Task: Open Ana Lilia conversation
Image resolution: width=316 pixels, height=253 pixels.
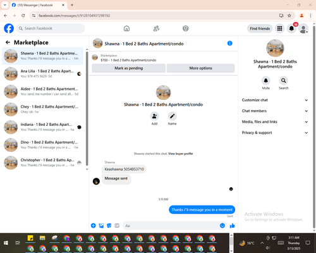Action: (42, 74)
